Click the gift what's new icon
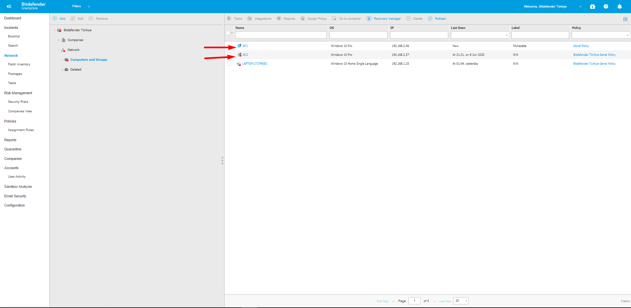Image resolution: width=631 pixels, height=308 pixels. tap(593, 7)
